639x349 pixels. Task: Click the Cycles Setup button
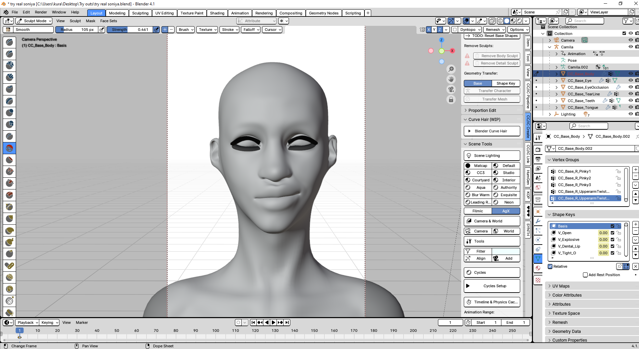coord(492,286)
